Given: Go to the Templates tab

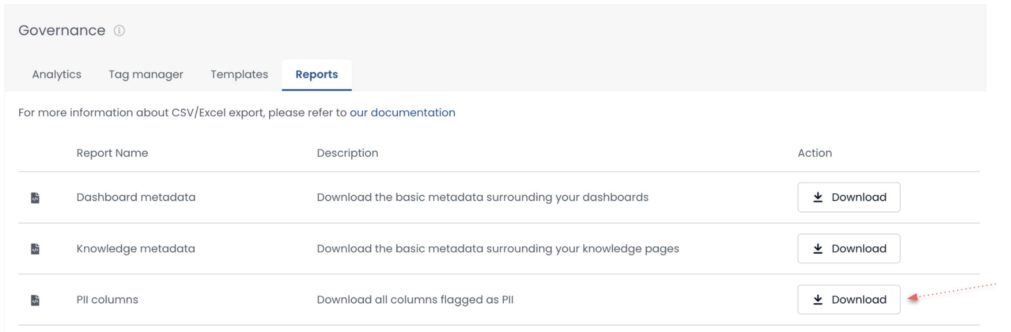Looking at the screenshot, I should (x=239, y=75).
